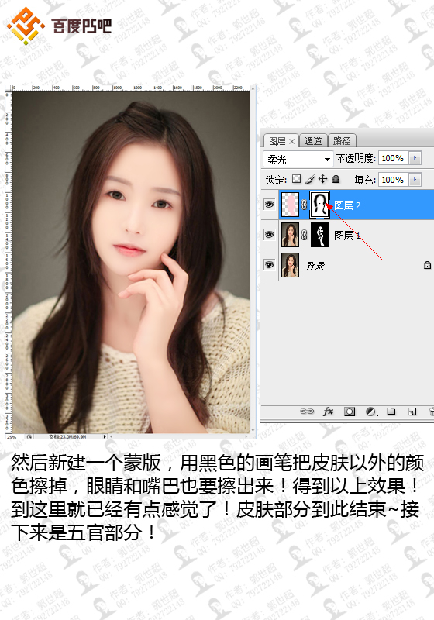Click the link layers icon
The image size is (434, 620).
tap(307, 412)
